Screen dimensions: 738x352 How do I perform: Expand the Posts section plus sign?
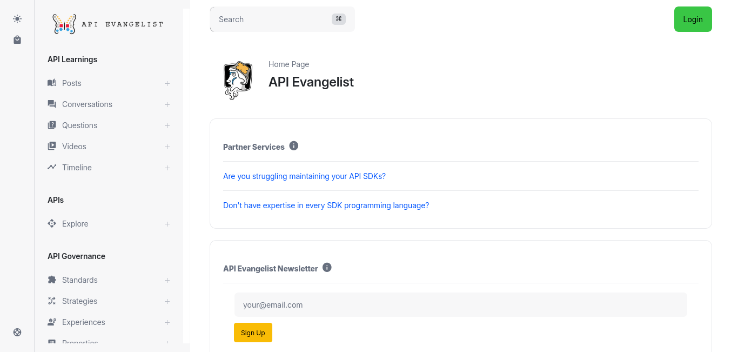[167, 83]
